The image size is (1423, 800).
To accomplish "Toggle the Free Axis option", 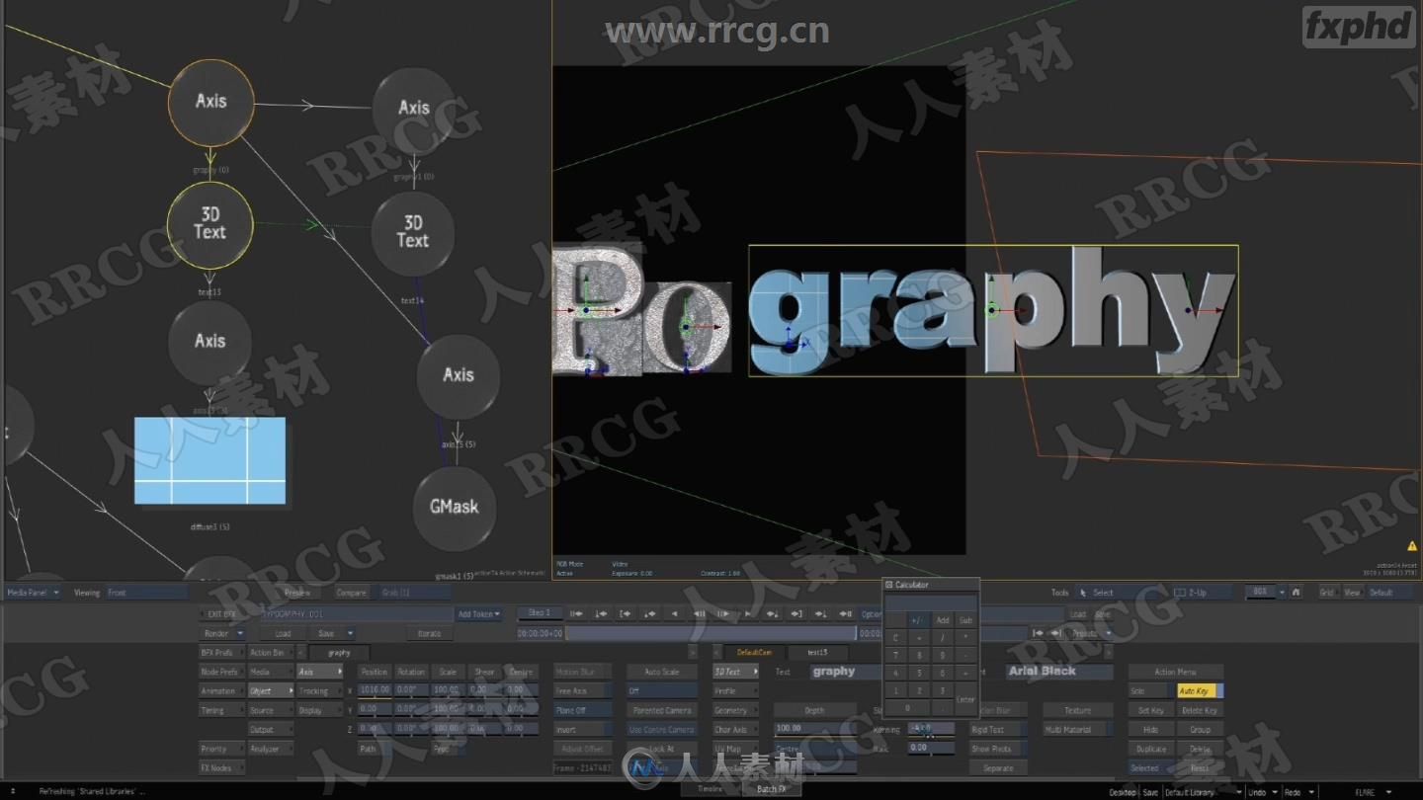I will click(583, 691).
